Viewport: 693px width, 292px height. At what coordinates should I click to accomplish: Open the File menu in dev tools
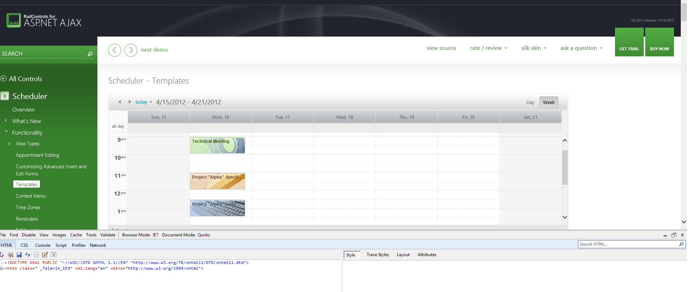[x=3, y=235]
